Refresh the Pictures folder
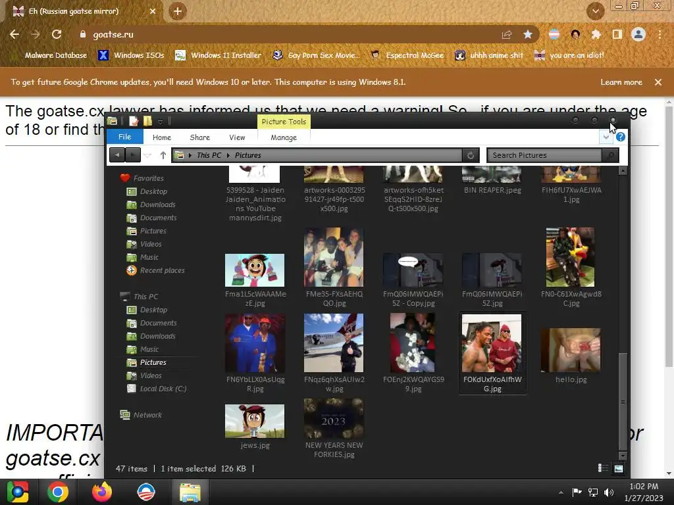674x505 pixels. coord(470,155)
